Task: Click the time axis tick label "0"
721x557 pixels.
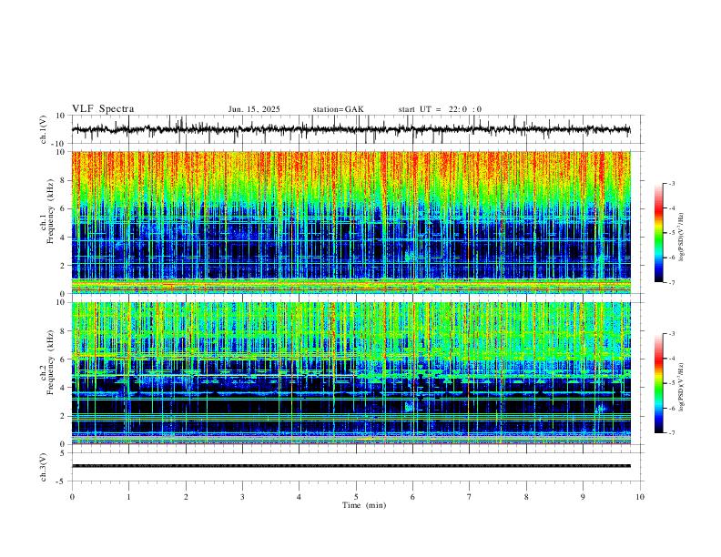Action: 72,497
